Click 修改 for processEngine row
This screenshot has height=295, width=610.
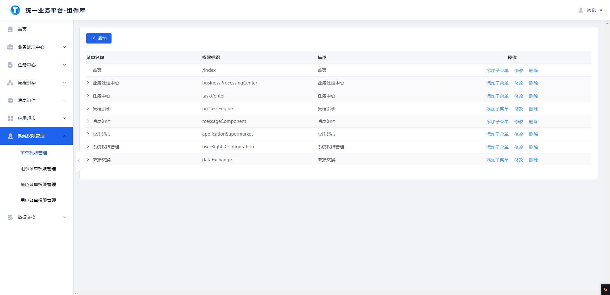point(519,109)
